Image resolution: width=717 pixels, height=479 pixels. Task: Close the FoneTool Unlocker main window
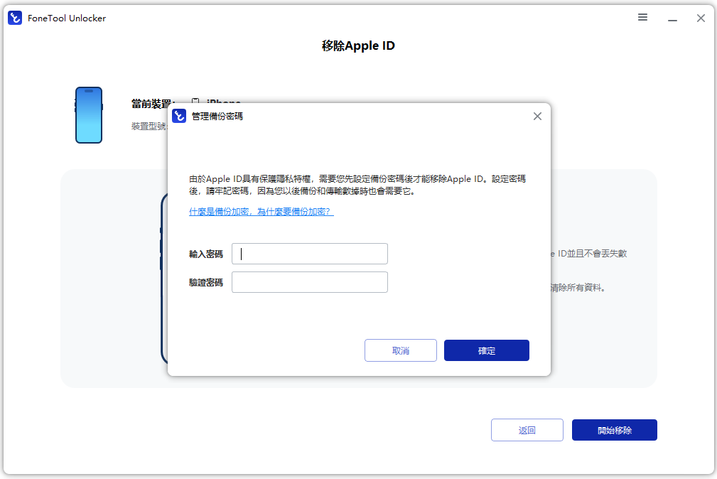click(701, 18)
